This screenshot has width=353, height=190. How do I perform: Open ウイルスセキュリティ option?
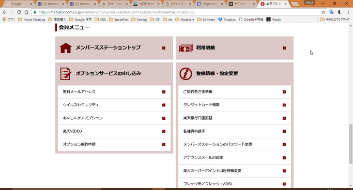(114, 105)
